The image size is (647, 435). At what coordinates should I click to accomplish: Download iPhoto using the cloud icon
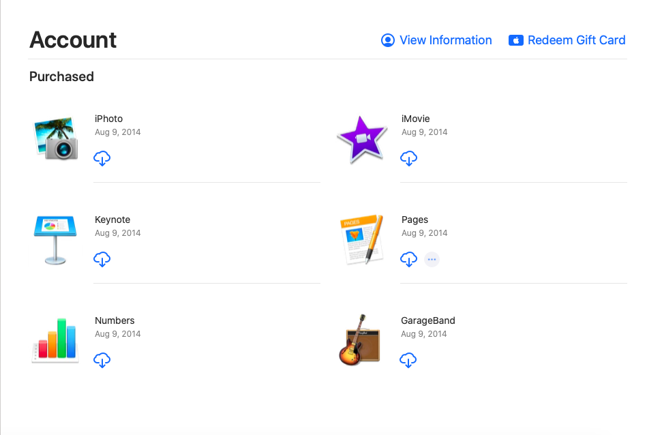tap(102, 158)
